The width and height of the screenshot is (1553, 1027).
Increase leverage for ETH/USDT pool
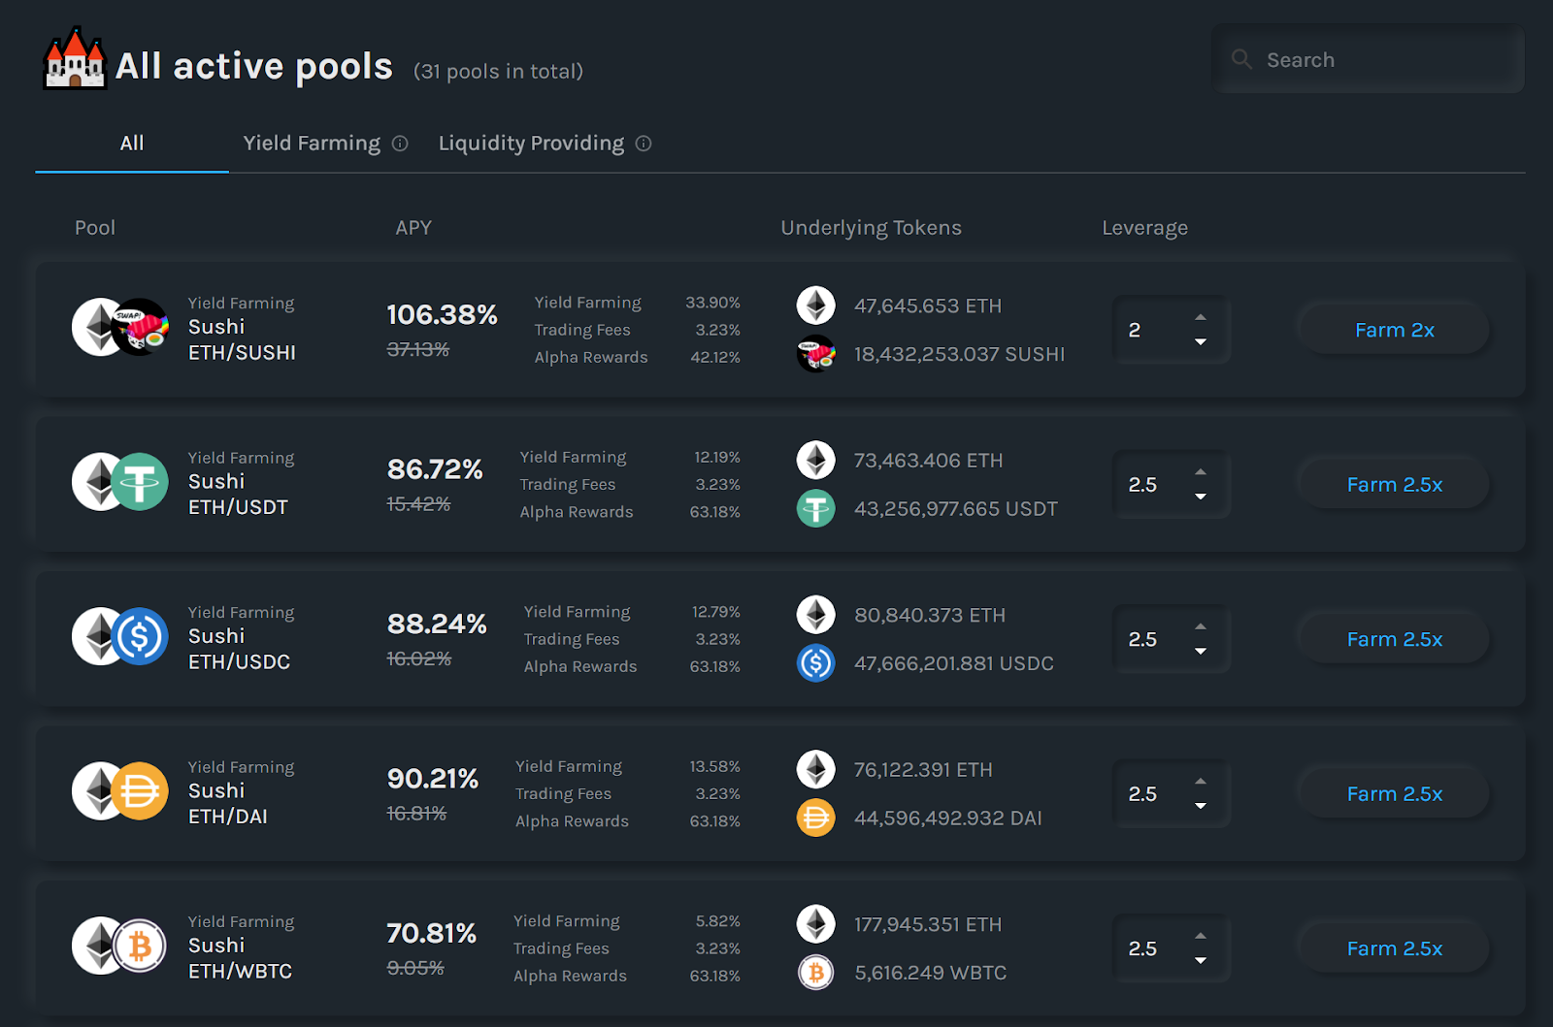coord(1201,471)
